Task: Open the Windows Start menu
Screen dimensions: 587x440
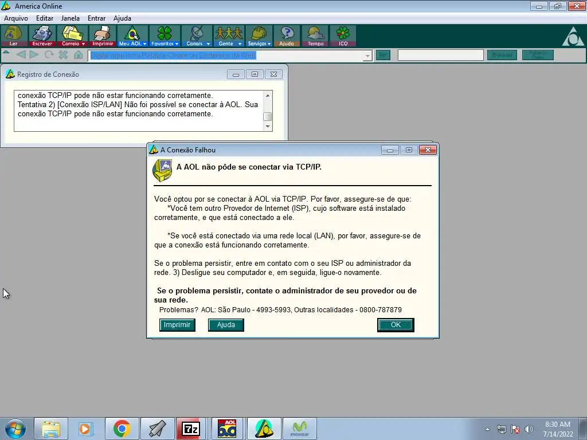Action: click(15, 429)
